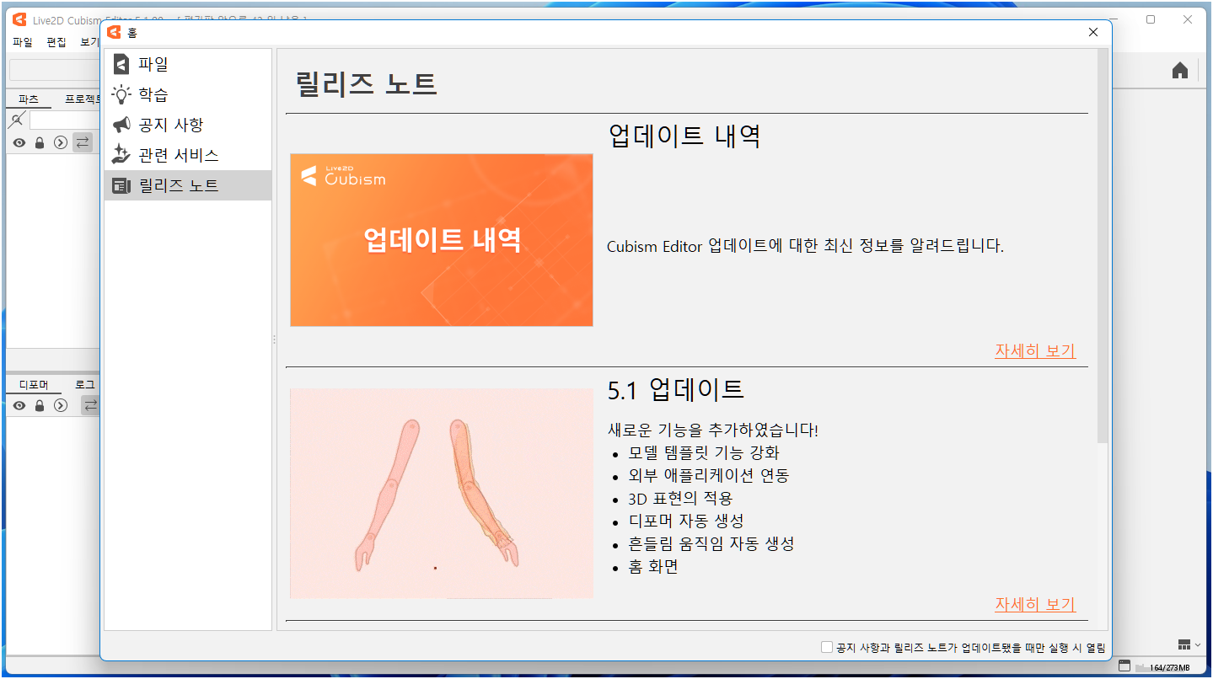Click the 업데이트 내역 orange banner image
Image resolution: width=1213 pixels, height=679 pixels.
click(442, 240)
